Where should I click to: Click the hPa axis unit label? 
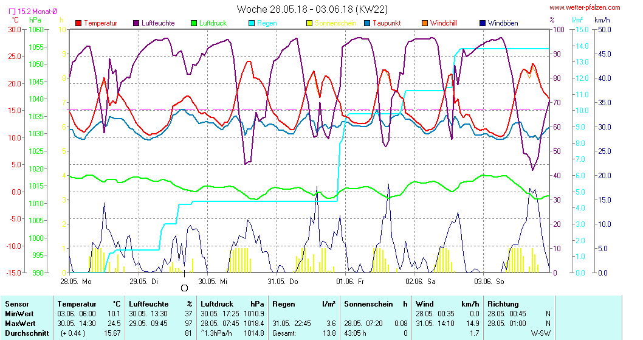click(35, 20)
